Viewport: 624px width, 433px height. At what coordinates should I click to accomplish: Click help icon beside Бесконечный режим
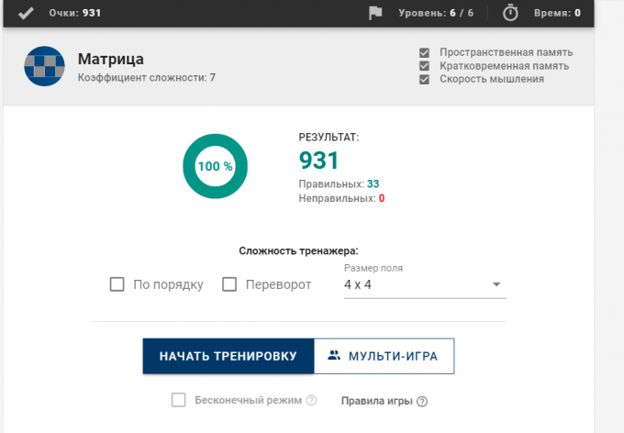[x=311, y=401]
